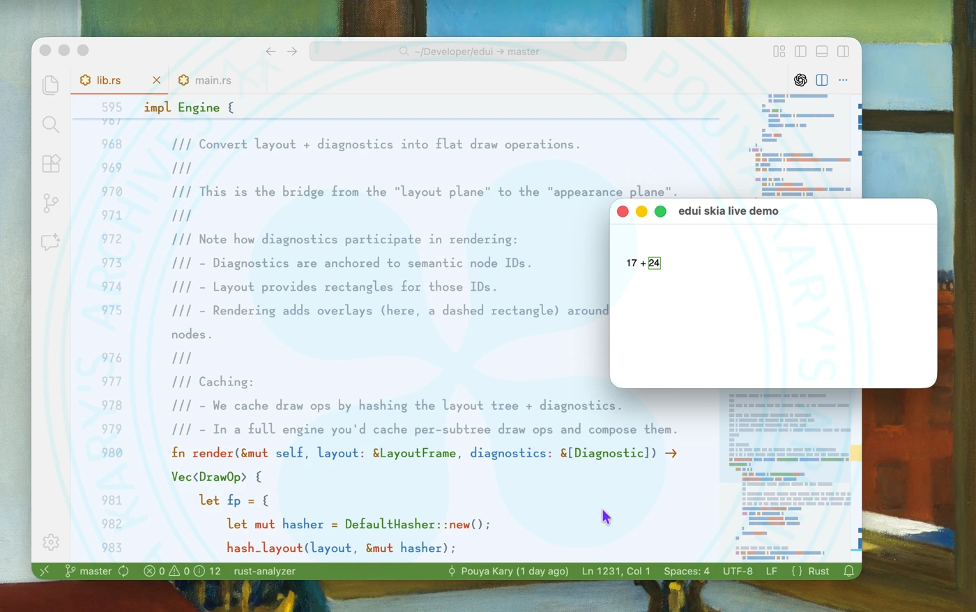Viewport: 976px width, 612px height.
Task: Open the editor overflow menu via the ellipsis
Action: pos(843,79)
